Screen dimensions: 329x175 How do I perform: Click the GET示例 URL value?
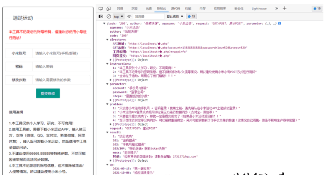(188, 48)
